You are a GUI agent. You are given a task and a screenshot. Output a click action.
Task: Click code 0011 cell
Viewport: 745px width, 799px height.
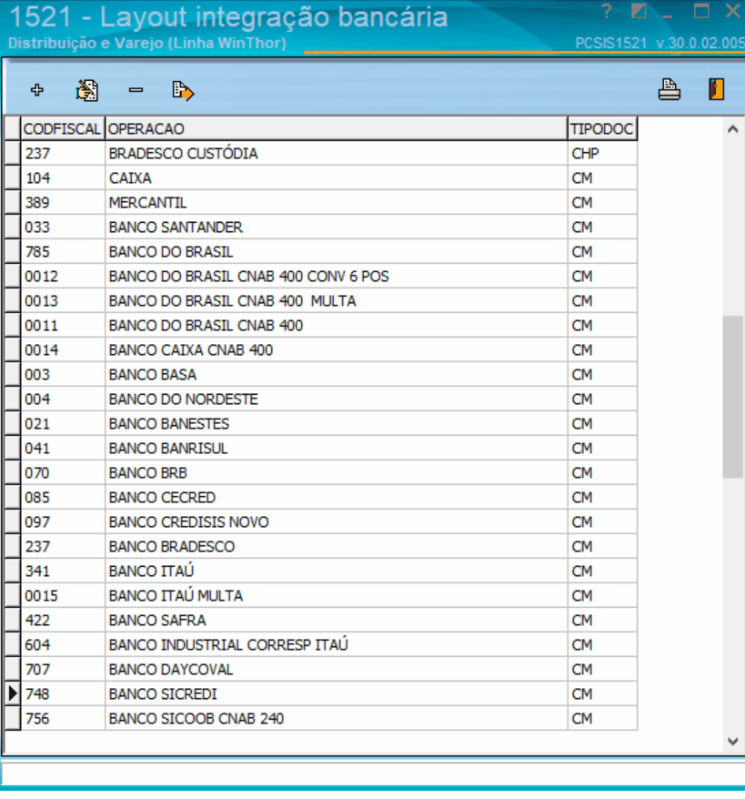63,325
